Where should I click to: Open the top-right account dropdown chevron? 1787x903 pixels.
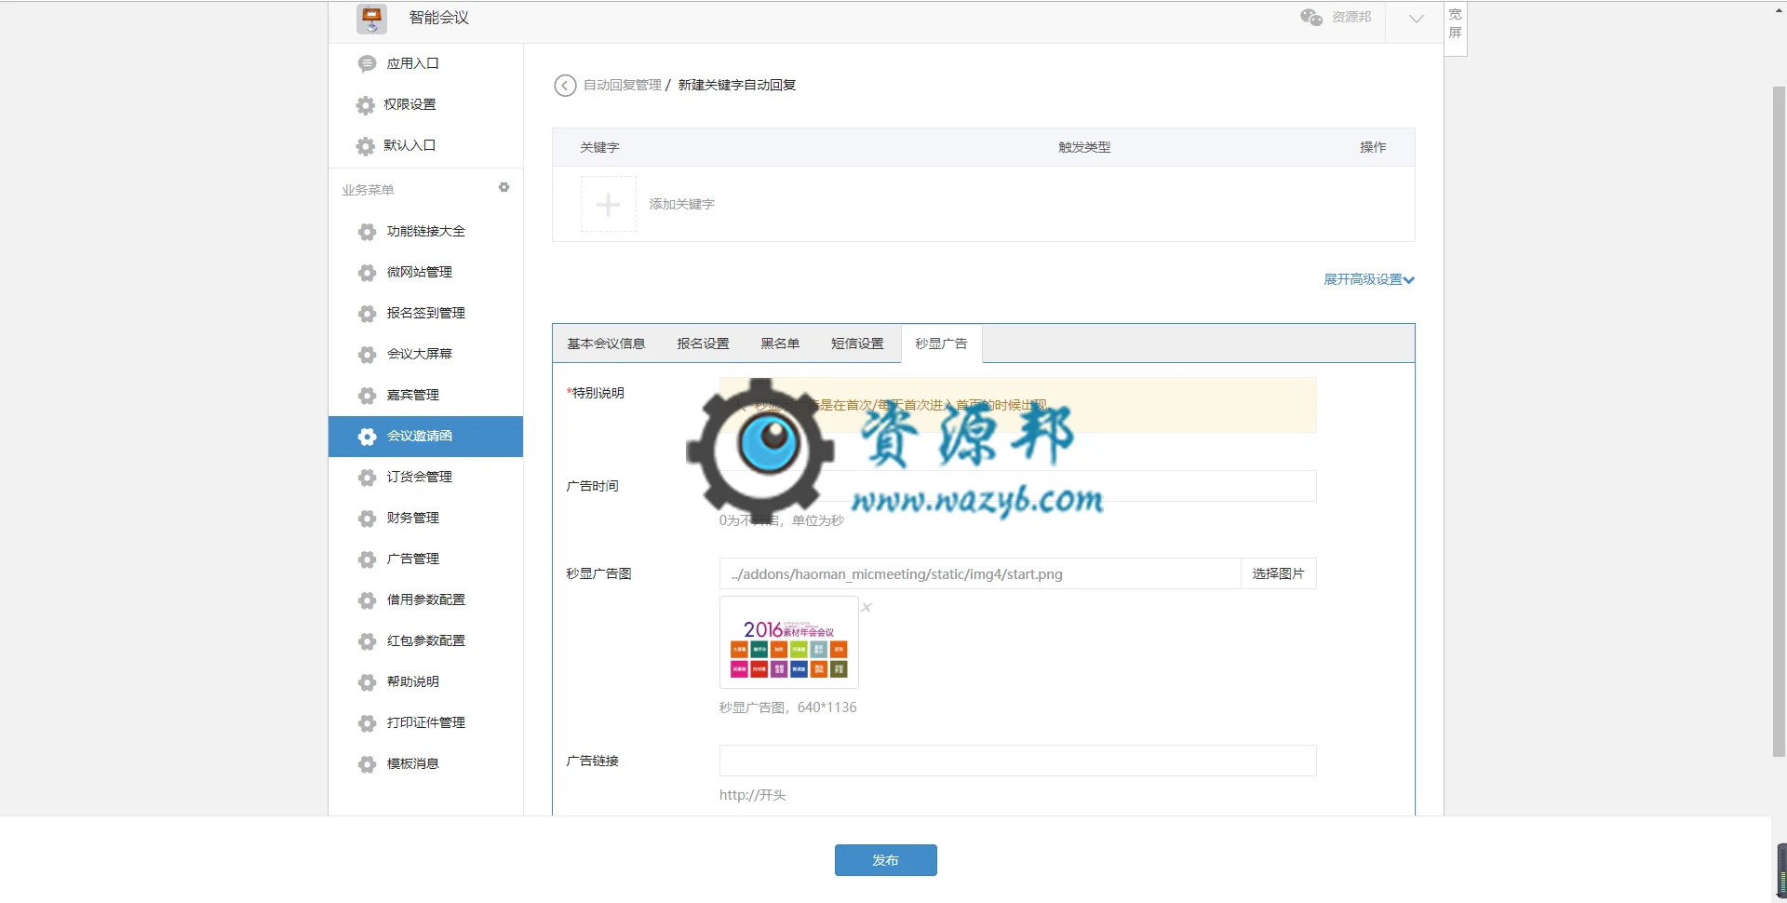coord(1416,19)
